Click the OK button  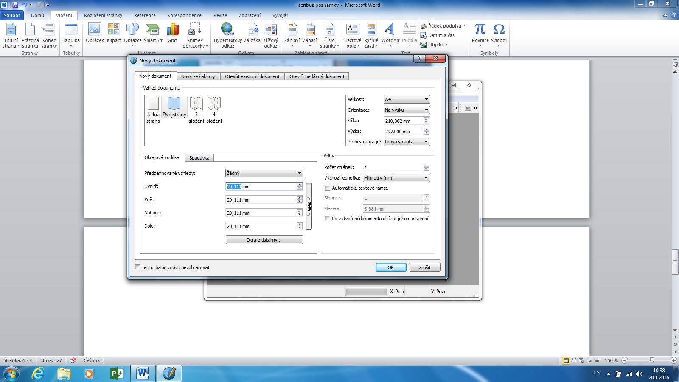[391, 267]
